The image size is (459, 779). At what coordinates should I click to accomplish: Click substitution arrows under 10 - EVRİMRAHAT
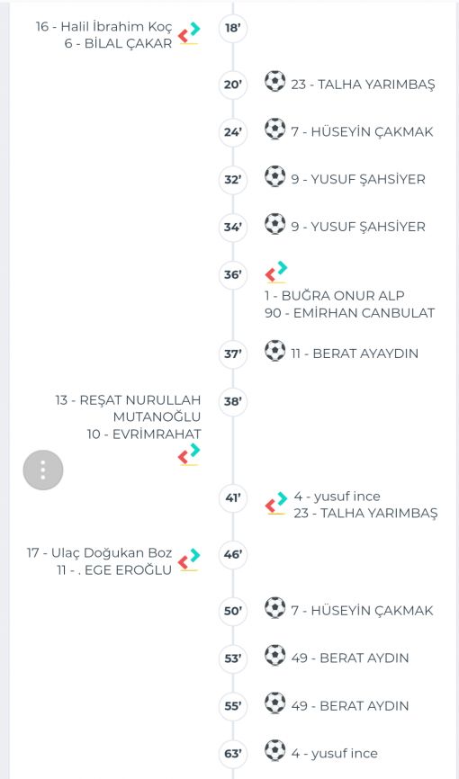189,454
